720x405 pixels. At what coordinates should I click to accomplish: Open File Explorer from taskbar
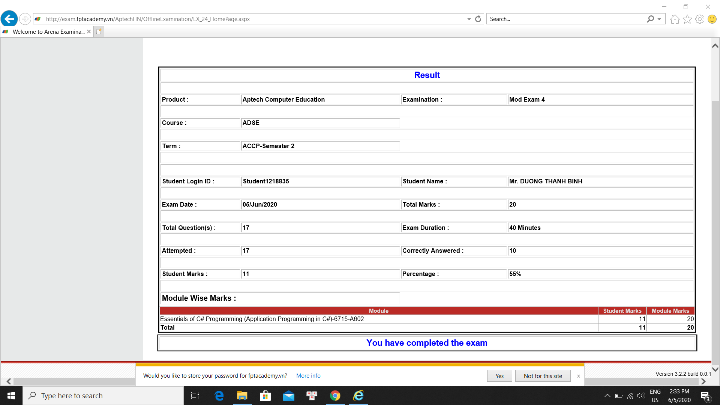[x=242, y=396]
